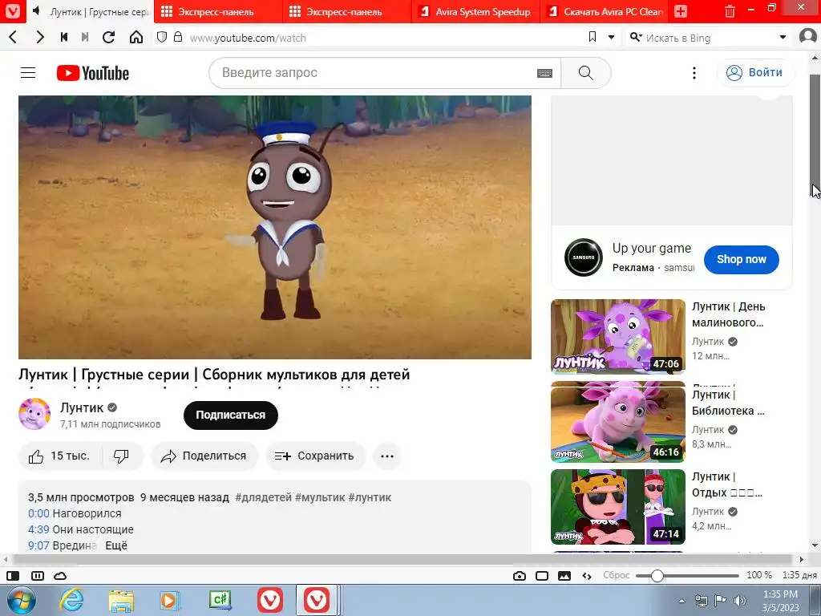
Task: Open the closed tabs trash icon
Action: pos(730,11)
